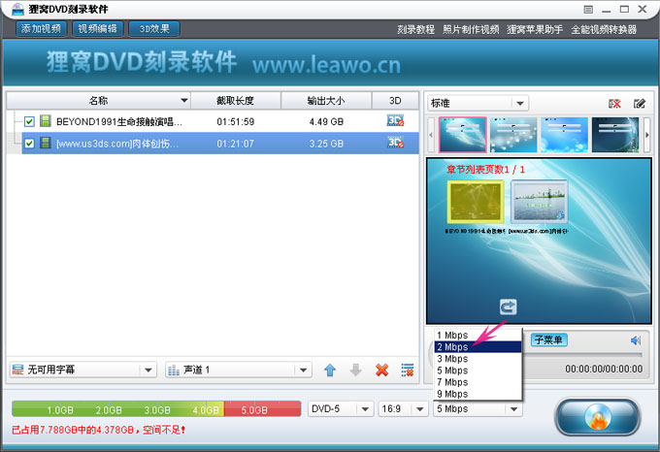This screenshot has width=660, height=452.
Task: Click the return arrow icon in menu preview
Action: (x=508, y=307)
